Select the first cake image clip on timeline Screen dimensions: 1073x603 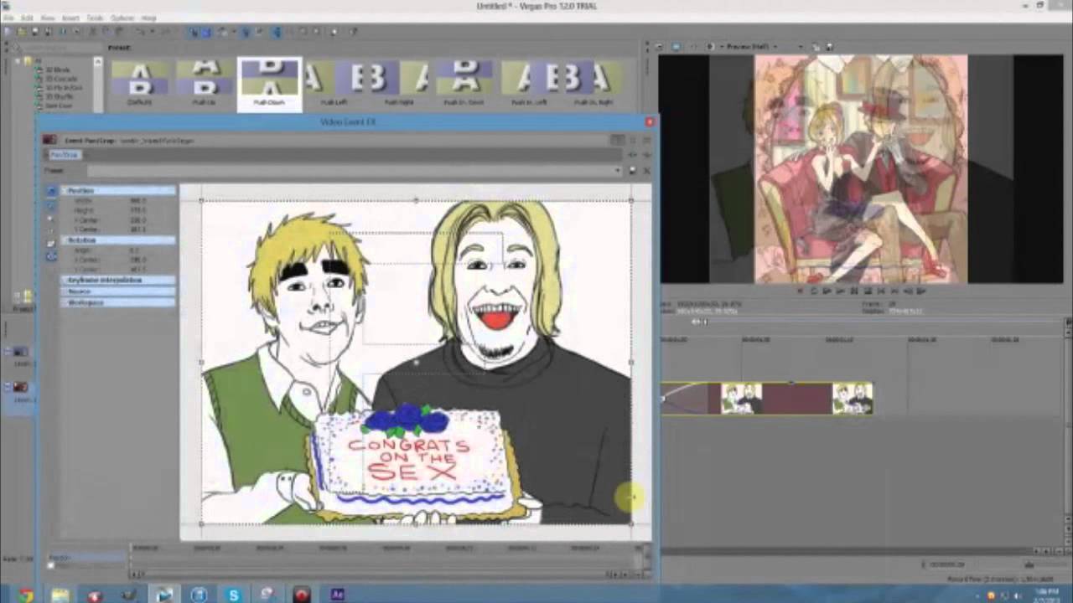click(742, 399)
